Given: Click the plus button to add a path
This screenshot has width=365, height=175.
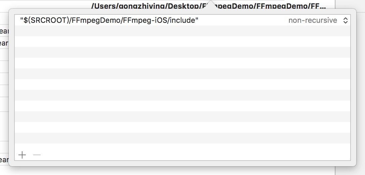Looking at the screenshot, I should [22, 155].
